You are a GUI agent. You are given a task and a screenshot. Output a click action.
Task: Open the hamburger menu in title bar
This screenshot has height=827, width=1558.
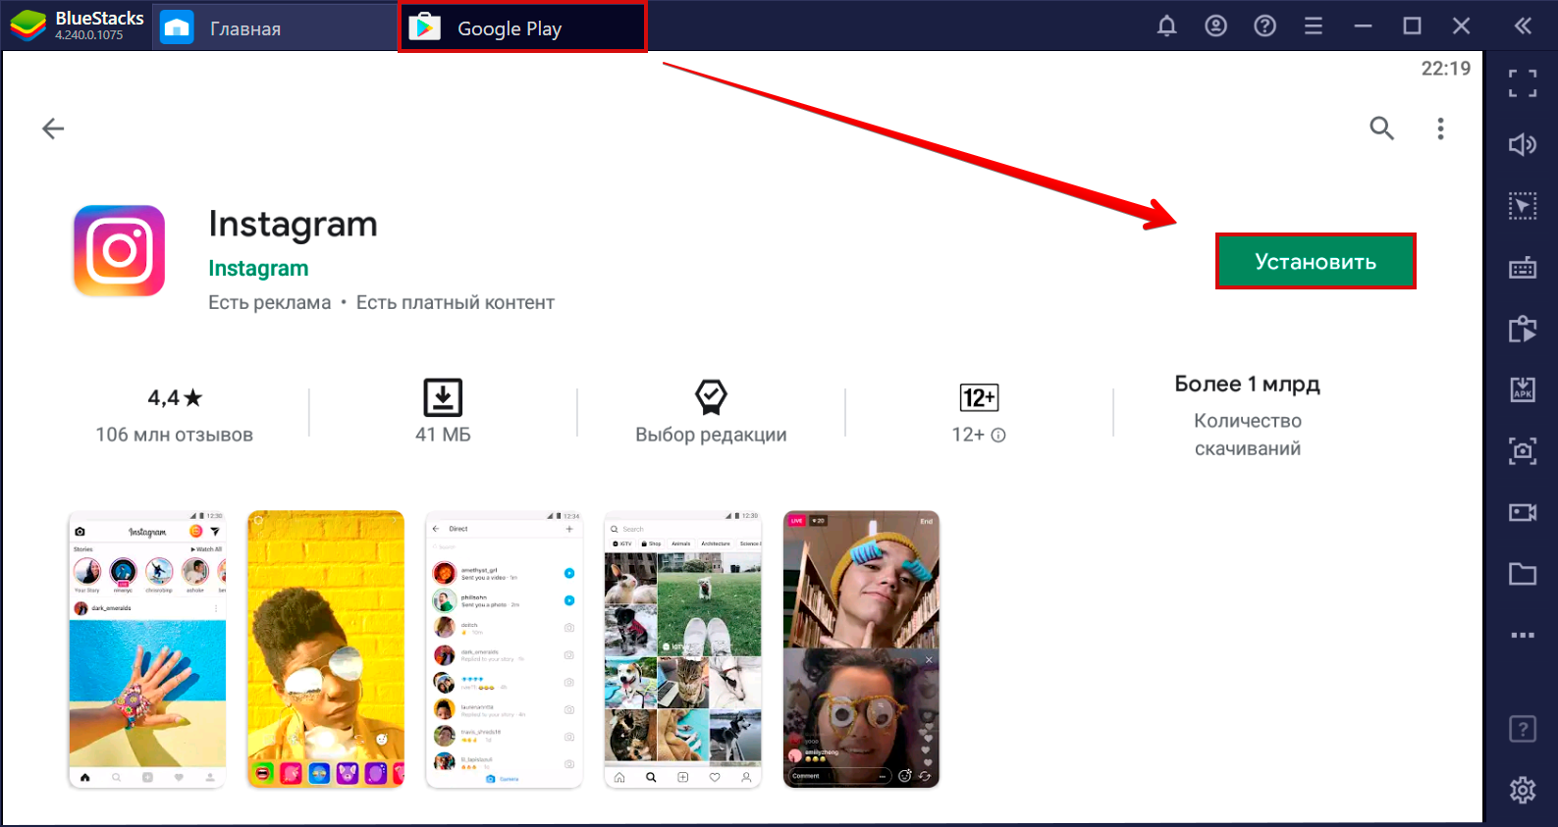point(1314,26)
